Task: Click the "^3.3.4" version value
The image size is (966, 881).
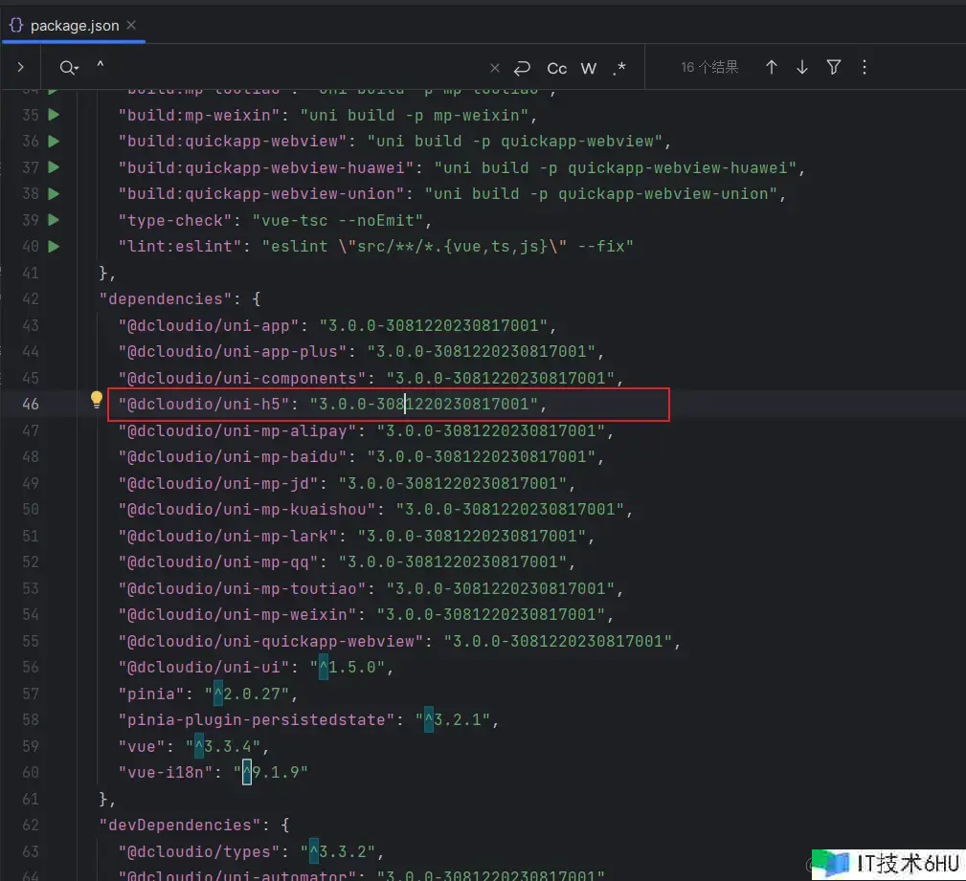Action: tap(223, 746)
